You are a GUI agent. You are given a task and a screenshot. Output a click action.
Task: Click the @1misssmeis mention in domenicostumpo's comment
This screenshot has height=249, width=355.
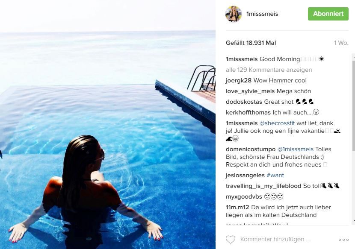click(296, 149)
